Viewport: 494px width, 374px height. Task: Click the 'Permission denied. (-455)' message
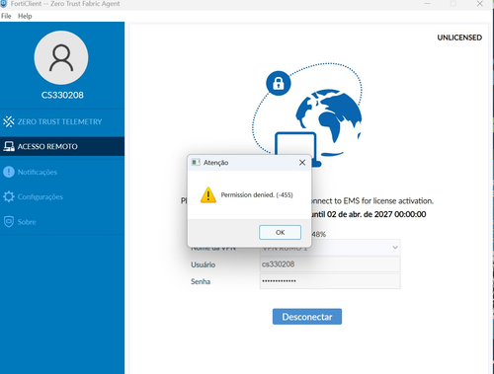257,194
